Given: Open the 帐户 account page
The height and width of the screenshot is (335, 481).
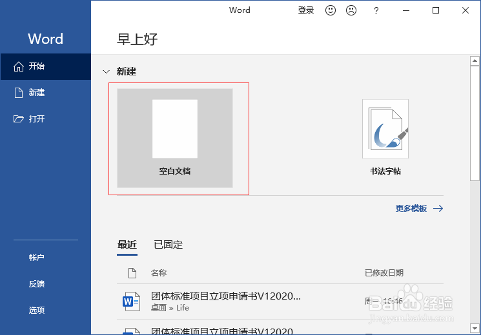Looking at the screenshot, I should (37, 257).
